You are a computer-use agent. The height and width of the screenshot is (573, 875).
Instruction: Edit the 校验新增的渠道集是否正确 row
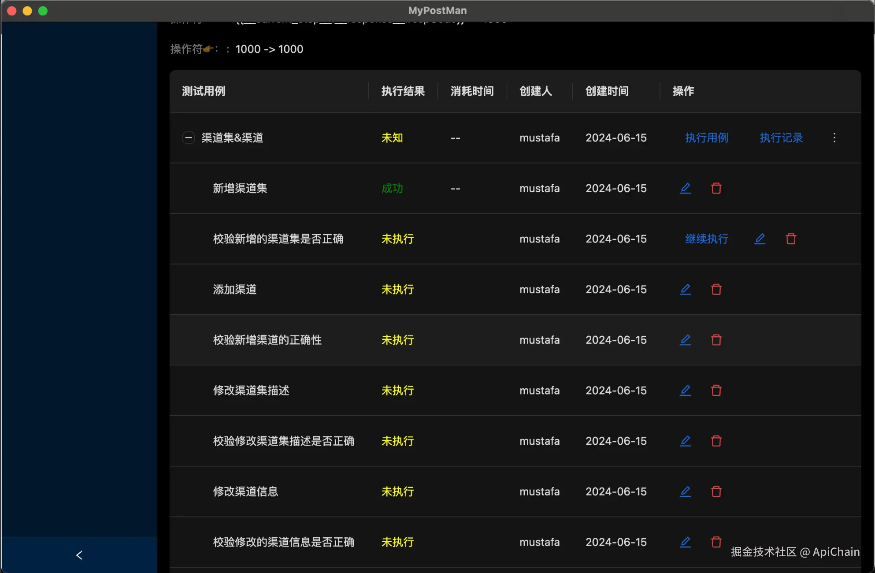click(760, 239)
